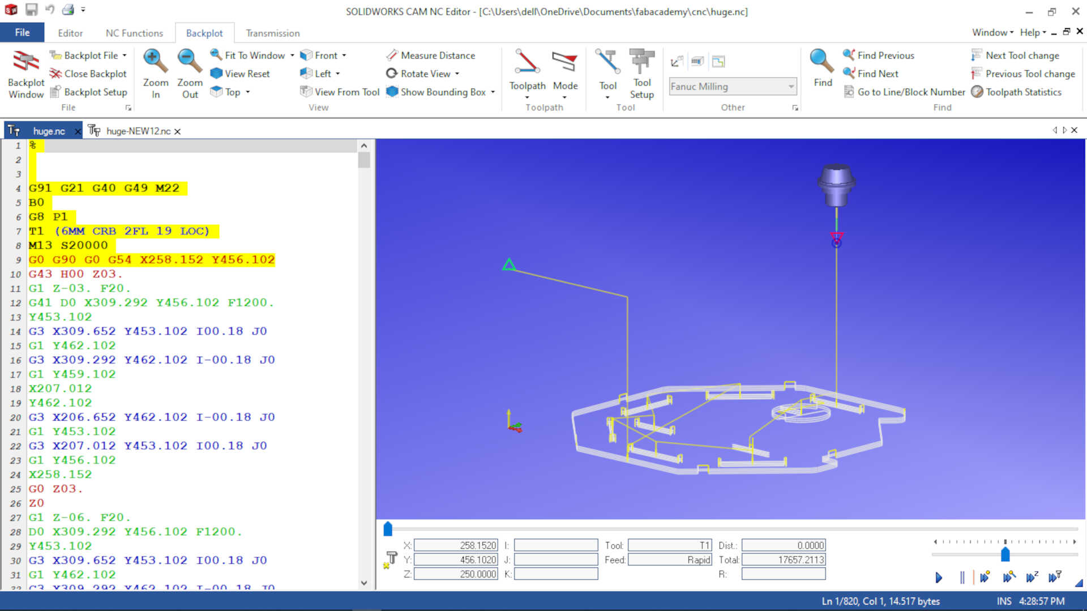1087x611 pixels.
Task: Open the Tool Setup dialog
Action: click(x=642, y=72)
